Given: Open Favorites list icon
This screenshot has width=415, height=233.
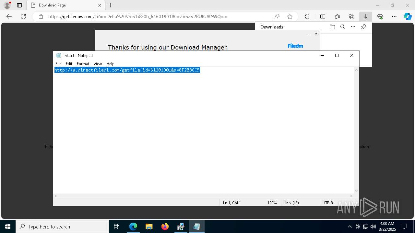Looking at the screenshot, I should (337, 17).
